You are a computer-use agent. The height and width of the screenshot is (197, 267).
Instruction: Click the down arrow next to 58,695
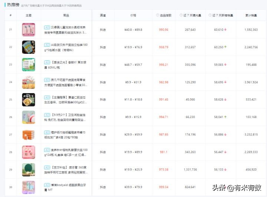tap(225, 82)
